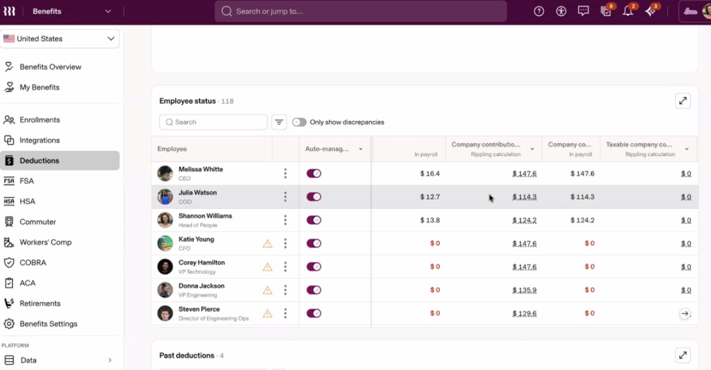Open the United States country dropdown
Screen dimensions: 711x370
tap(60, 39)
